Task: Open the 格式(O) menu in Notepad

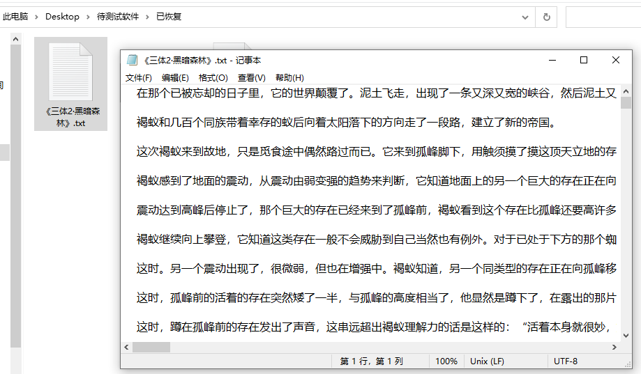Action: (x=213, y=77)
